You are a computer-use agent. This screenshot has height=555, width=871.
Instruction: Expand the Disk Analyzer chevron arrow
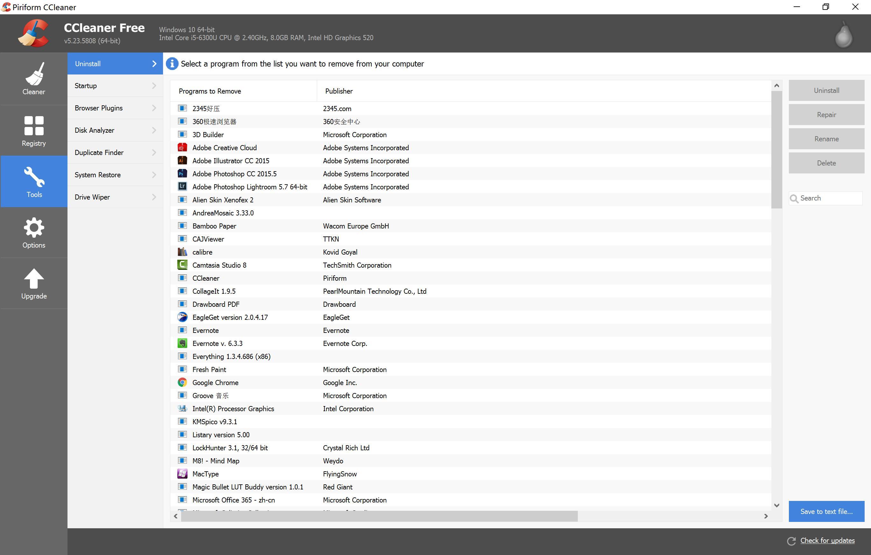154,130
